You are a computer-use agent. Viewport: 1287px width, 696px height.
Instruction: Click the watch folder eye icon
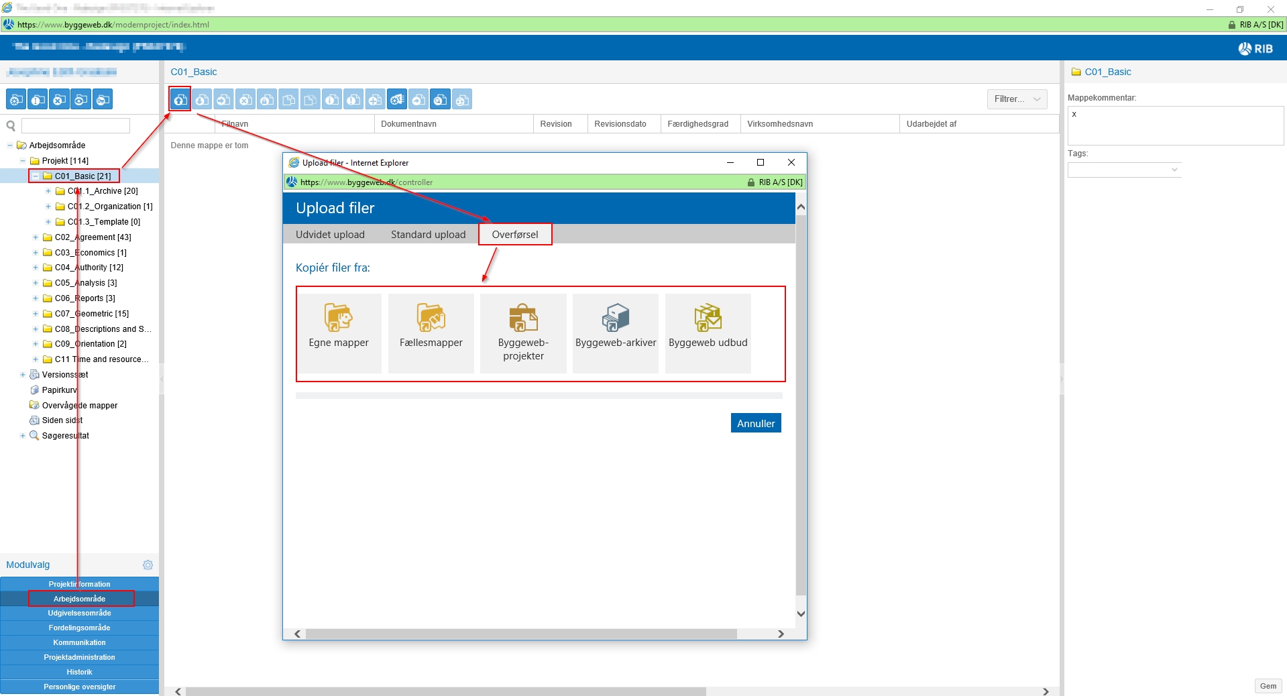click(x=81, y=100)
